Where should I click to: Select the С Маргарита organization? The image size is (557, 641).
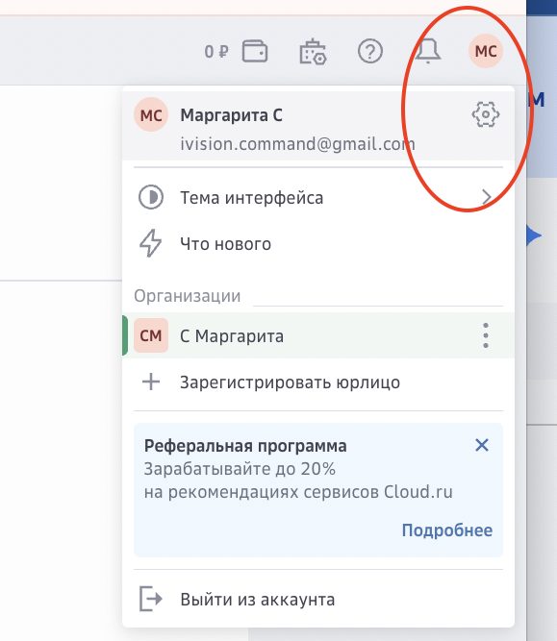click(x=318, y=335)
